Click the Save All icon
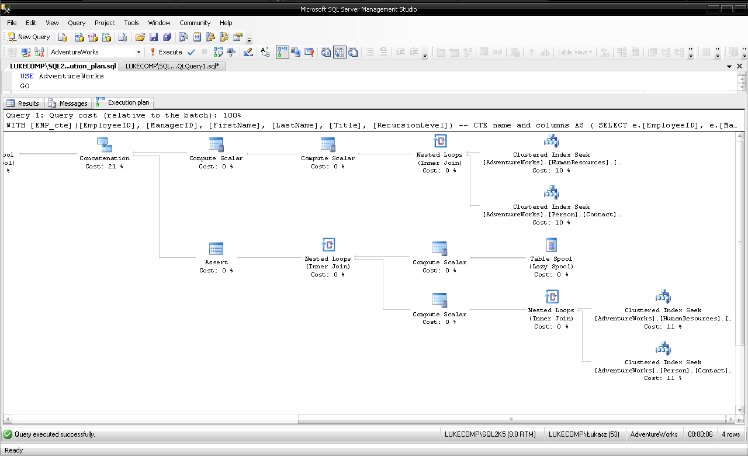The width and height of the screenshot is (748, 456). click(x=168, y=37)
